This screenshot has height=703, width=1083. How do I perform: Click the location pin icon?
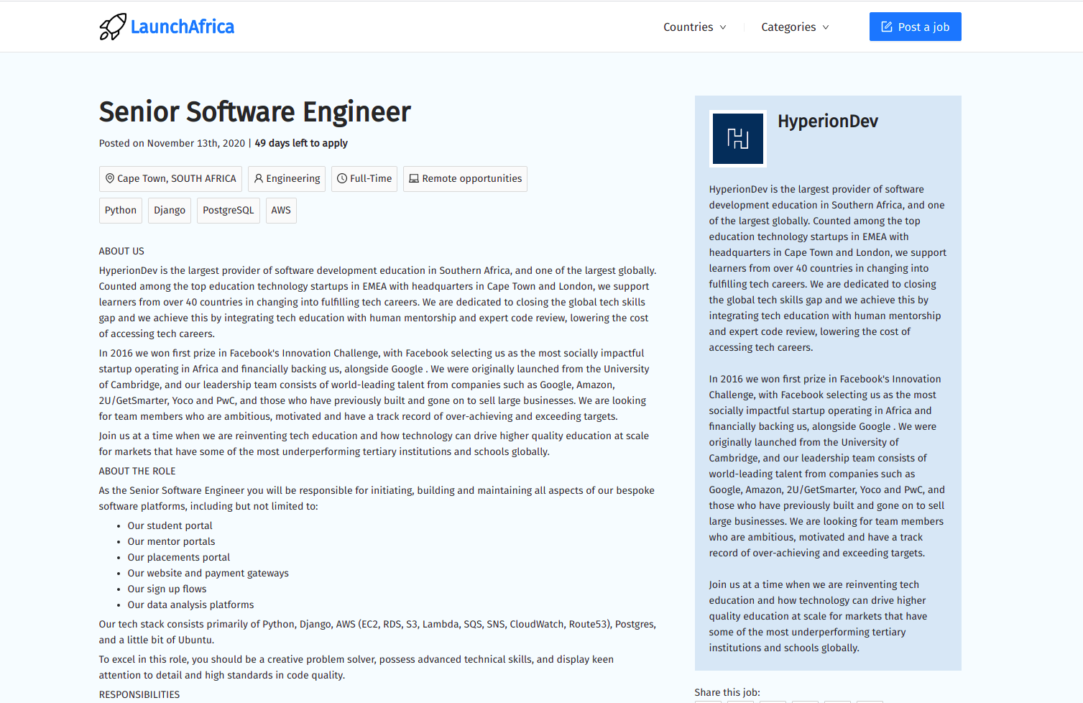click(110, 178)
